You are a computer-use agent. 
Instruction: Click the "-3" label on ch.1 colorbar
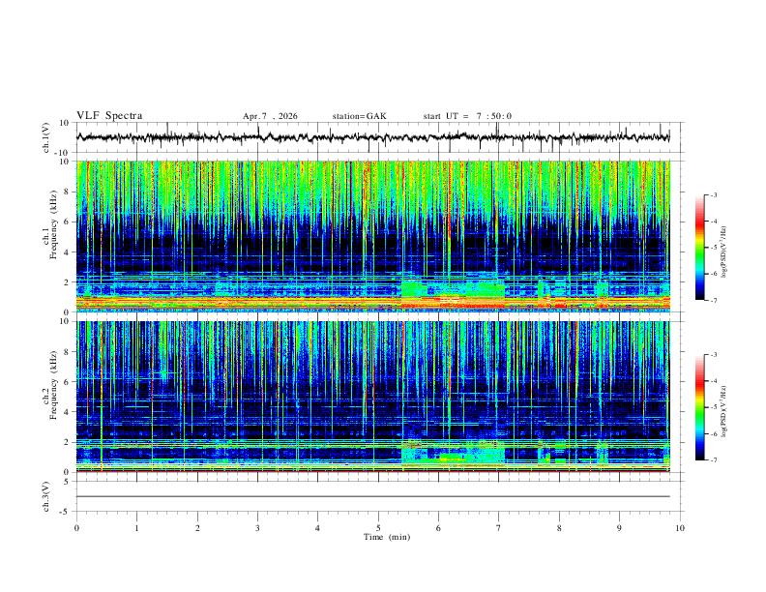(x=714, y=195)
